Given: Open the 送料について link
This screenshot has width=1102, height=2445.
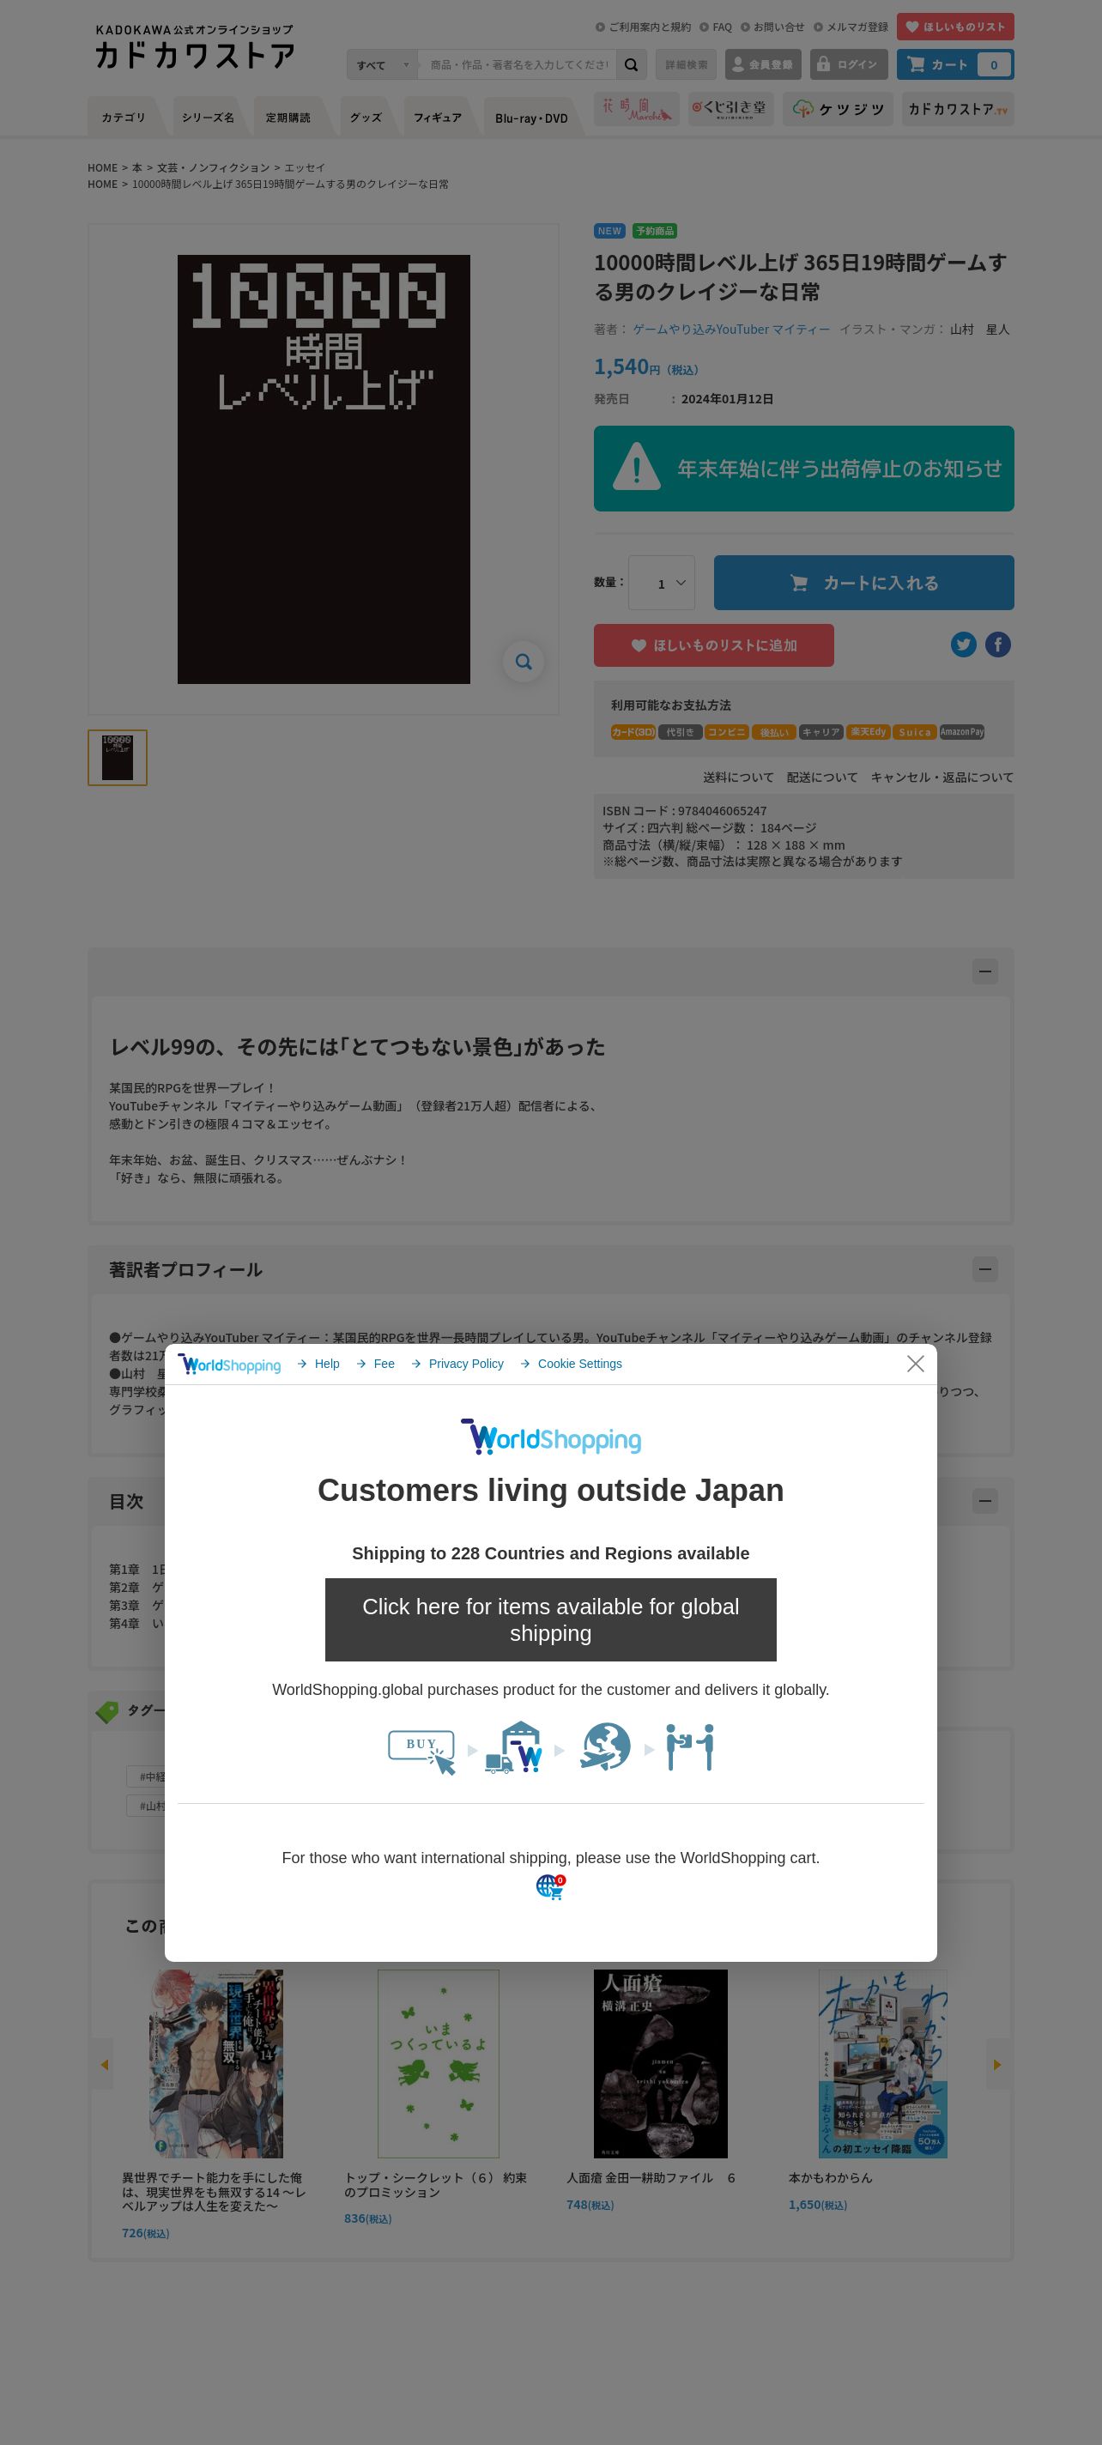Looking at the screenshot, I should [x=738, y=778].
